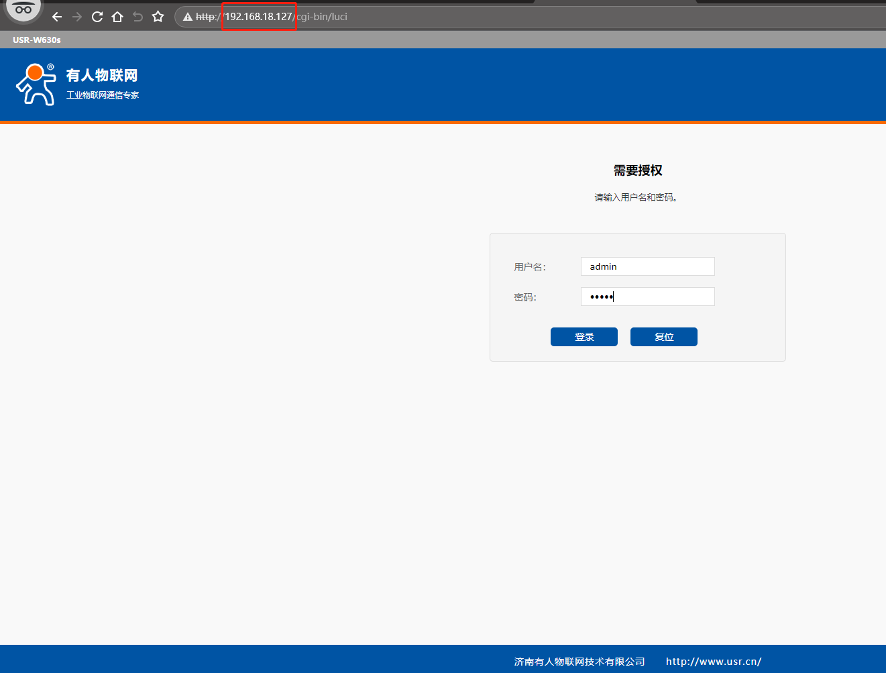Click the 用户名 field containing admin
Viewport: 886px width, 673px height.
(x=647, y=266)
